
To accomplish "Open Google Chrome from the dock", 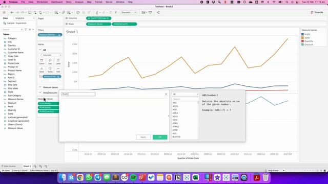I will 80,177.
